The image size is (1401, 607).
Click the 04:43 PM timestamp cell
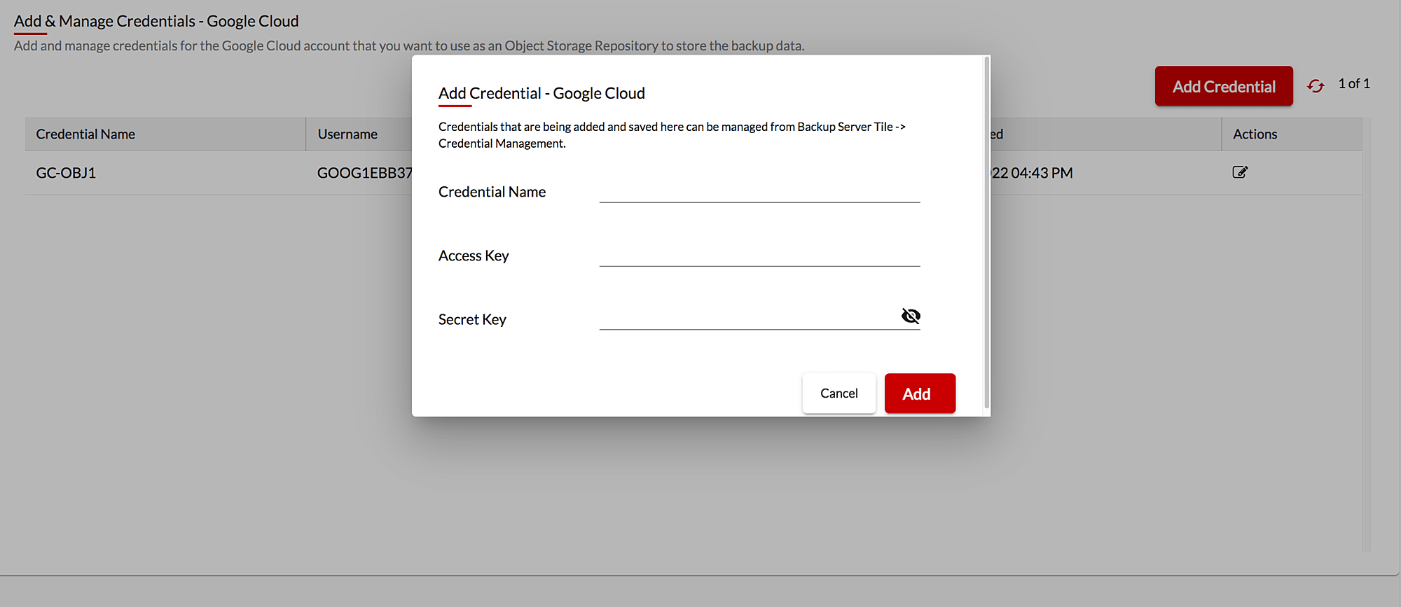[x=1031, y=173]
